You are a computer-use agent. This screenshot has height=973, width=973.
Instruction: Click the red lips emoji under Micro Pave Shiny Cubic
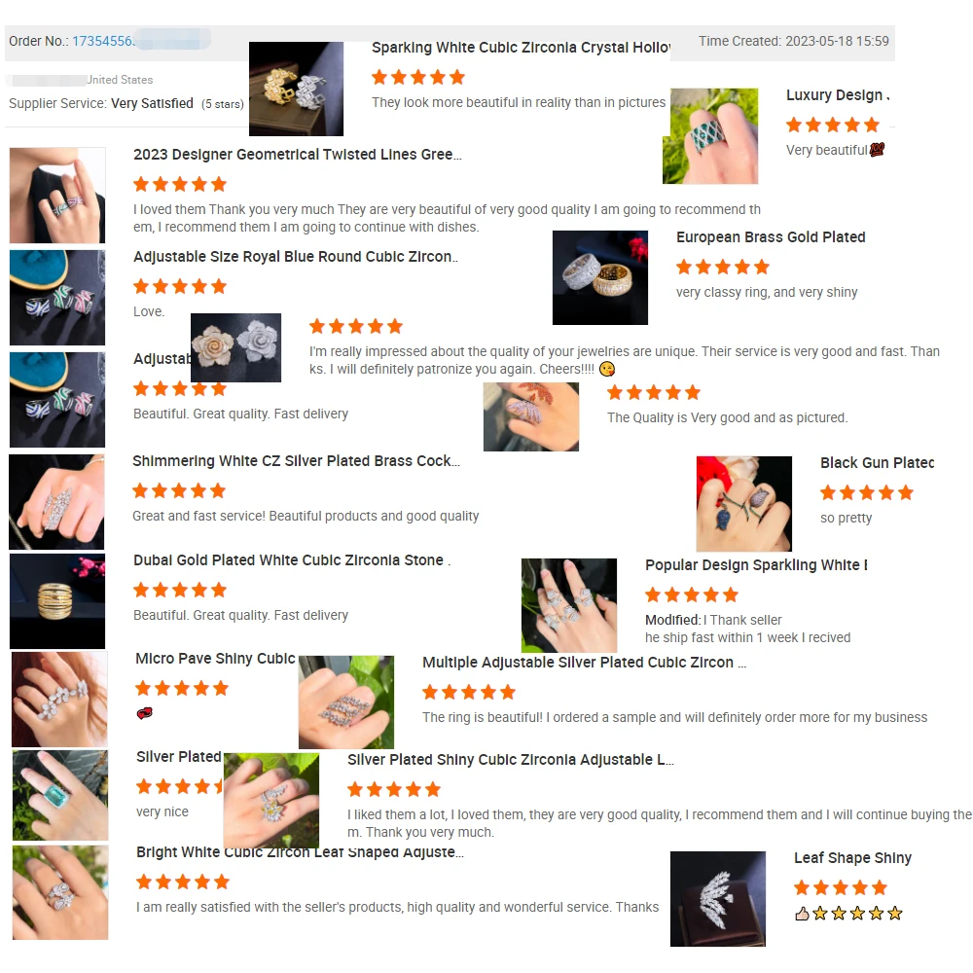(144, 713)
